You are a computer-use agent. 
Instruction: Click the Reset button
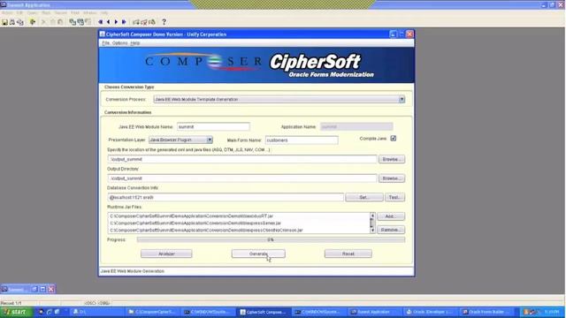coord(348,254)
